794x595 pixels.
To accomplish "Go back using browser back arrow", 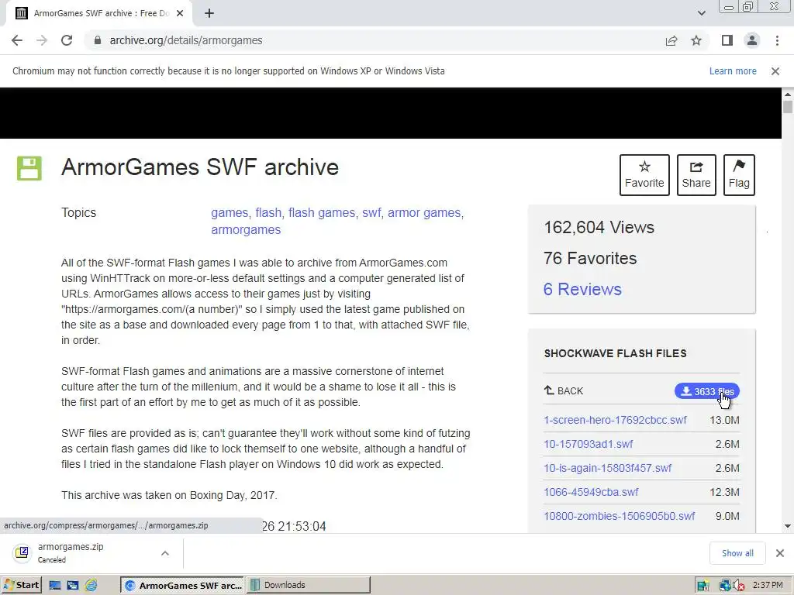I will [17, 40].
